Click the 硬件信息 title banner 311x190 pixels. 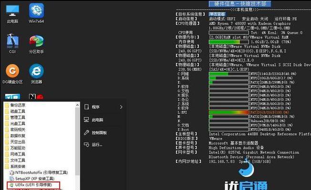point(239,3)
